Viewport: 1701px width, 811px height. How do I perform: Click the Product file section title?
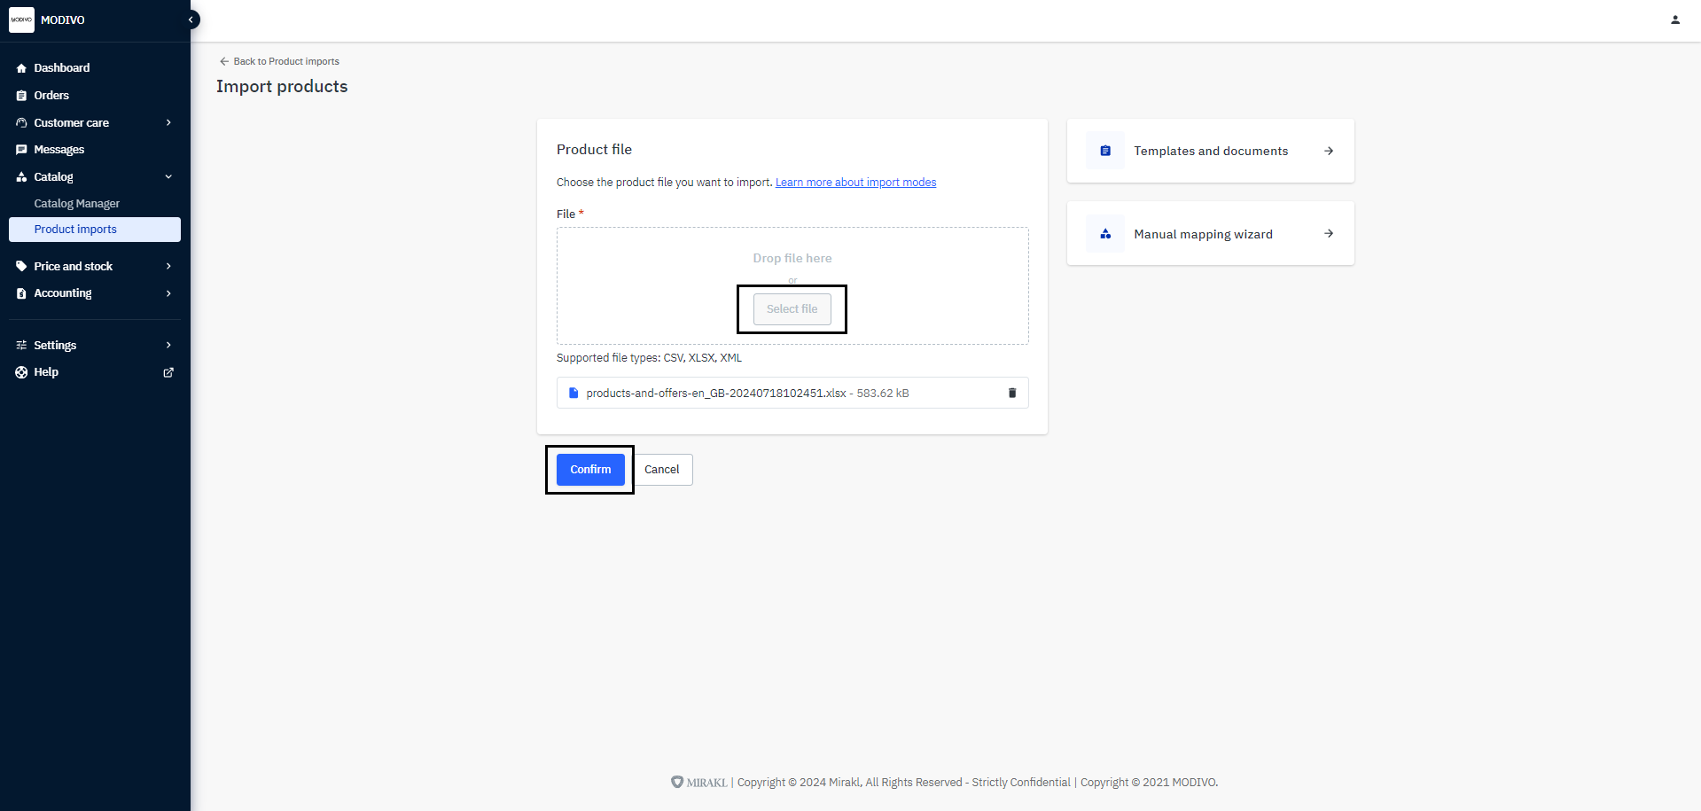[x=594, y=150]
